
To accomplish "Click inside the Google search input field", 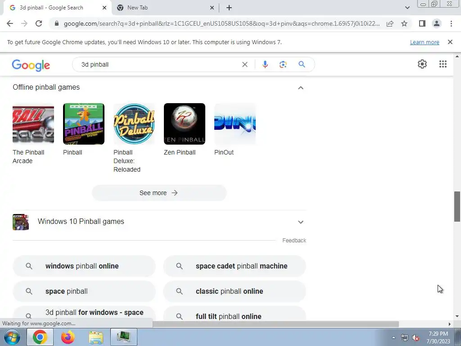I will pos(159,64).
